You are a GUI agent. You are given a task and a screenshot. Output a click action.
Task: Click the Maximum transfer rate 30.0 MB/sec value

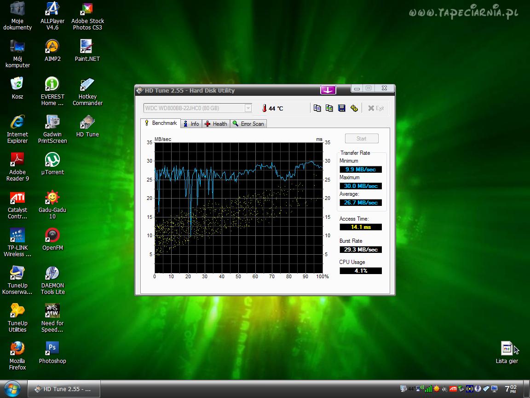click(x=361, y=186)
